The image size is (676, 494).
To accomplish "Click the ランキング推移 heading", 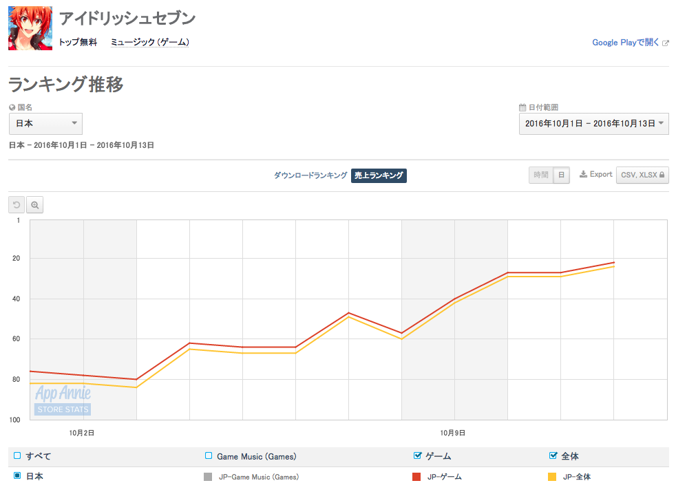I will point(66,84).
